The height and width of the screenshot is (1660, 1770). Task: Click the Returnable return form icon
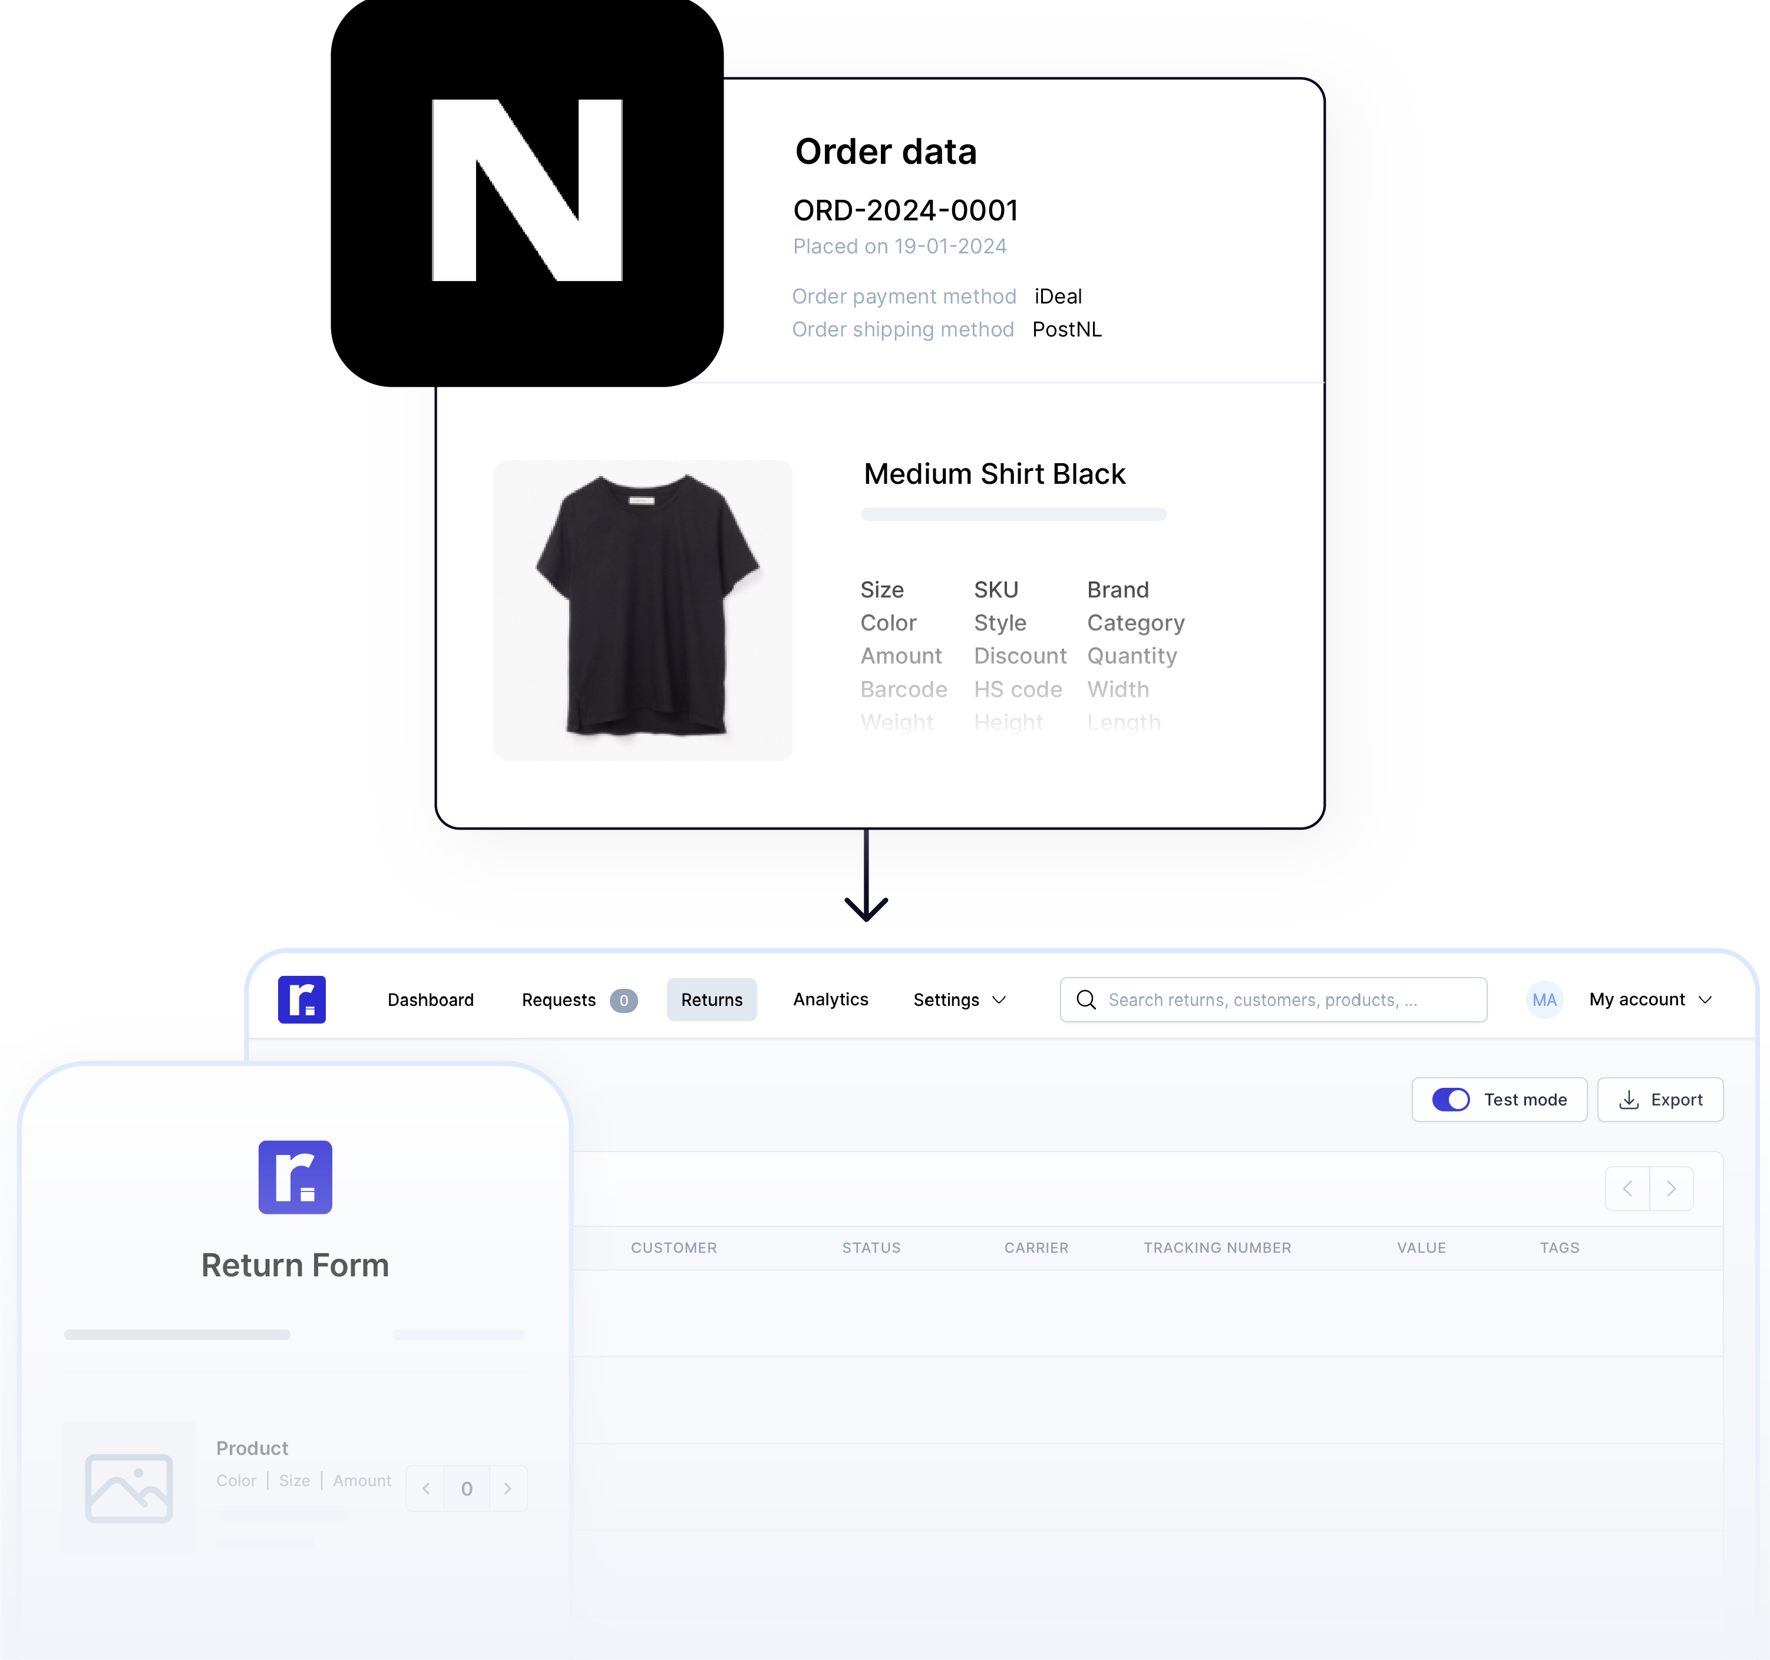[x=295, y=1175]
